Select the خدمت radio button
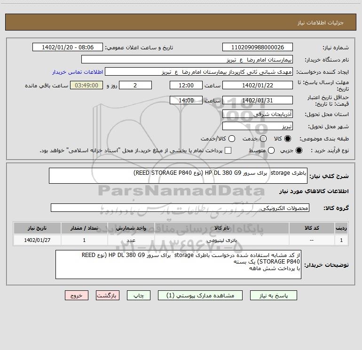Viewport: 362px width, 350px height. coord(263,139)
